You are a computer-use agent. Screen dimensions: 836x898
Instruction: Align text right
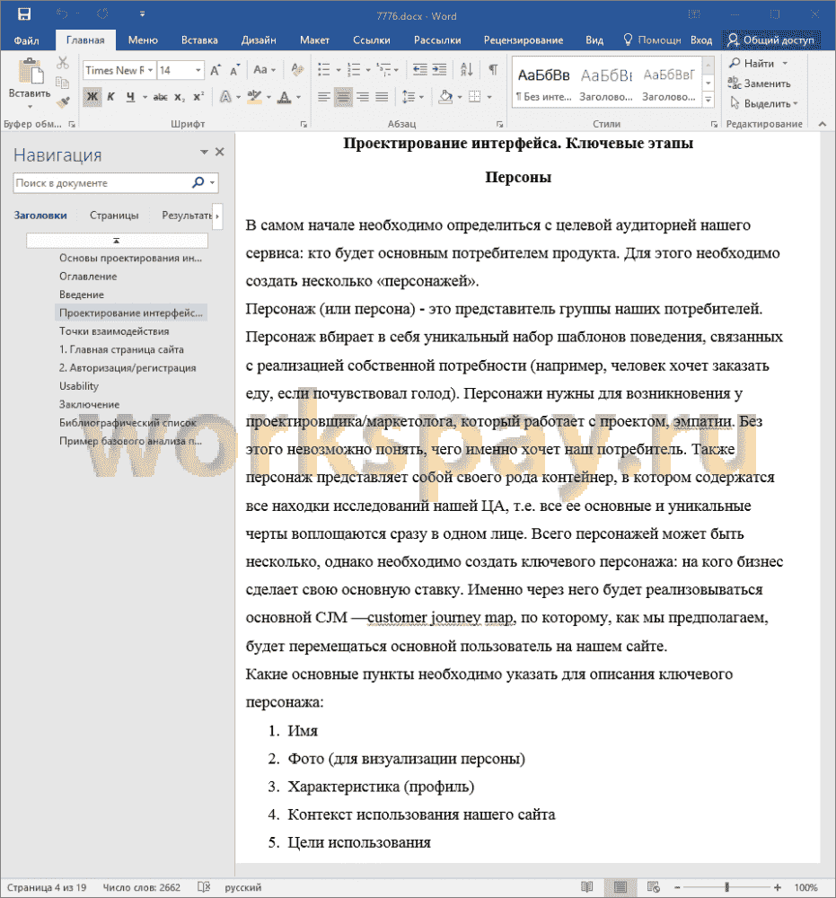363,97
